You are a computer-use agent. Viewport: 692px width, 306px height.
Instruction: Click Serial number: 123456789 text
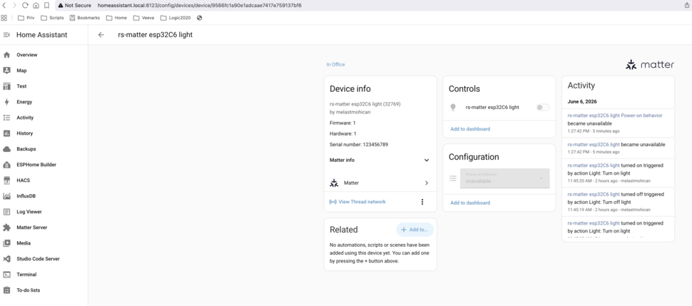point(359,144)
